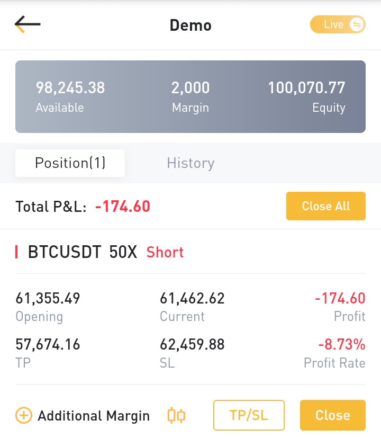Click the Additional Margin label
Image resolution: width=381 pixels, height=437 pixels.
click(x=94, y=416)
